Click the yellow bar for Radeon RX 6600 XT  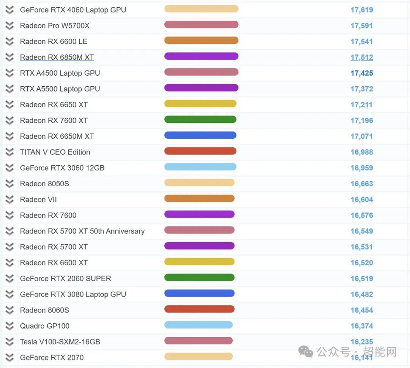point(200,262)
